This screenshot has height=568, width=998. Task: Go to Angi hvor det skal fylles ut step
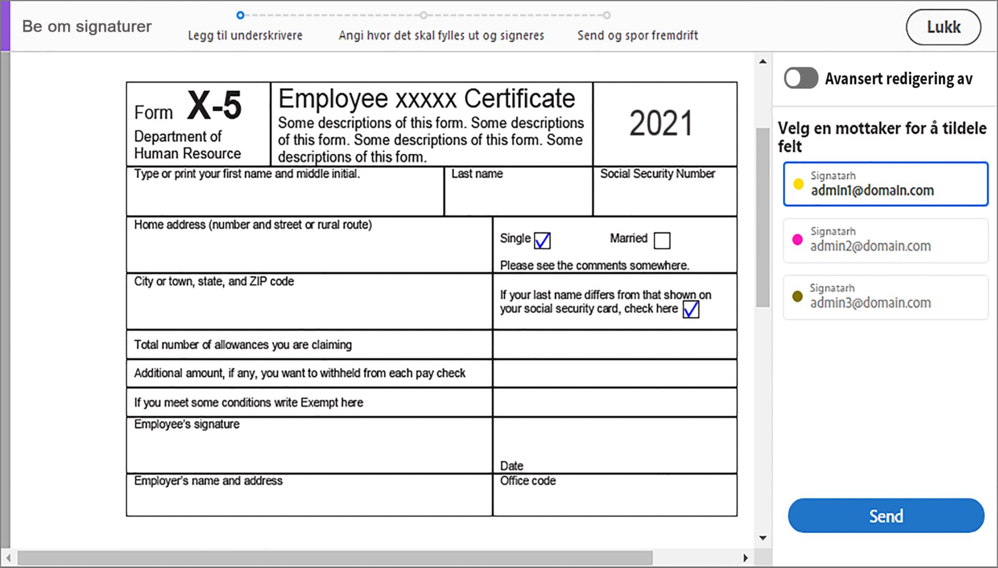441,35
